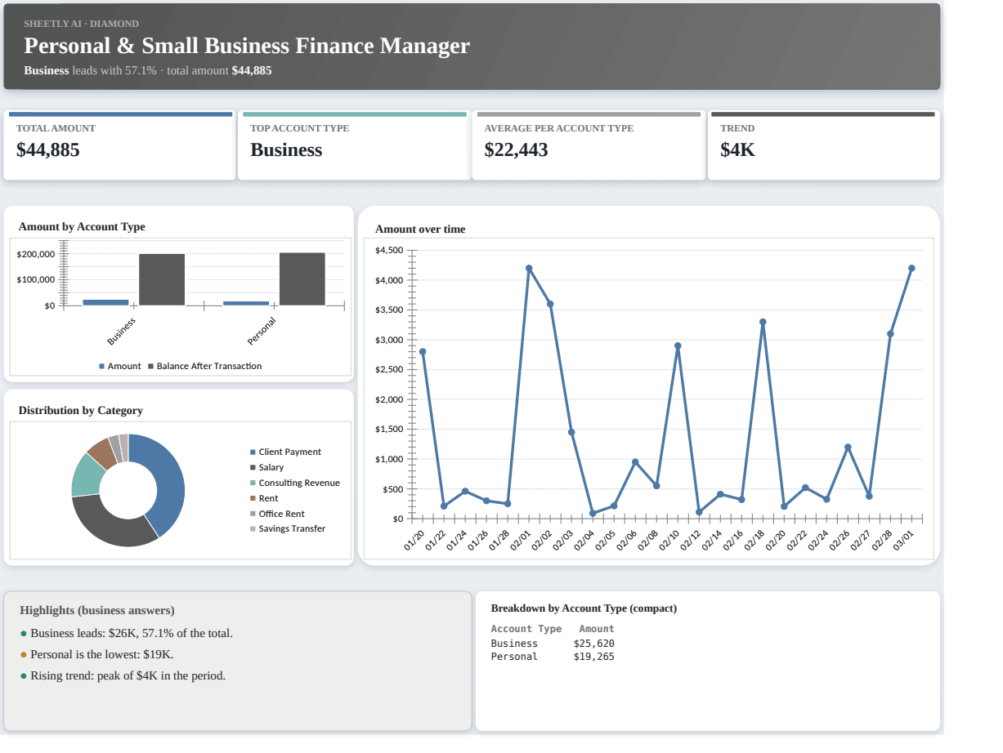
Task: Click the $100,000 axis label in bar chart
Action: coord(36,280)
